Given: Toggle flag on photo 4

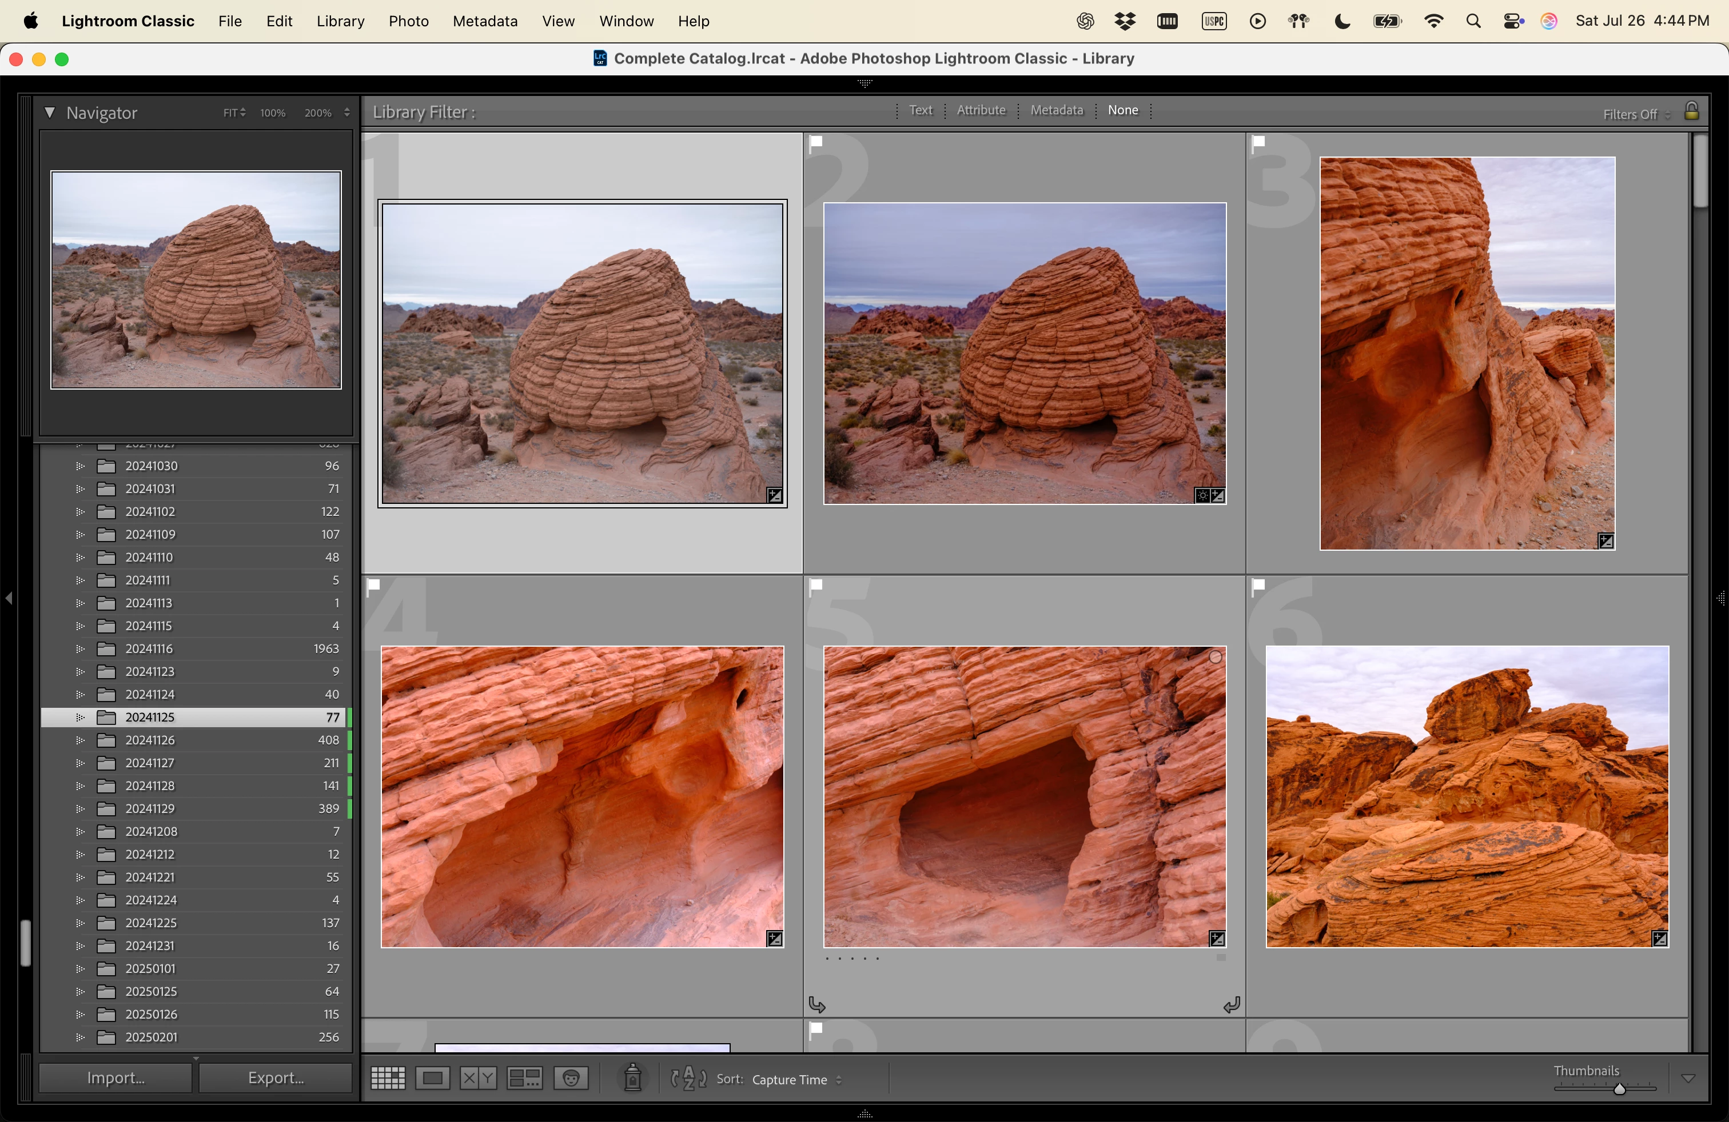Looking at the screenshot, I should coord(374,585).
